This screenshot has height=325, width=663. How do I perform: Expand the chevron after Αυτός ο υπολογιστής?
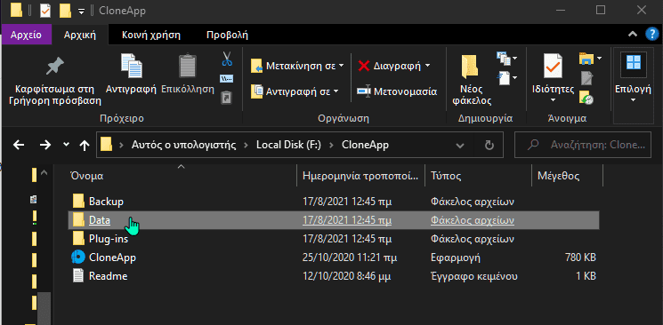pos(247,146)
